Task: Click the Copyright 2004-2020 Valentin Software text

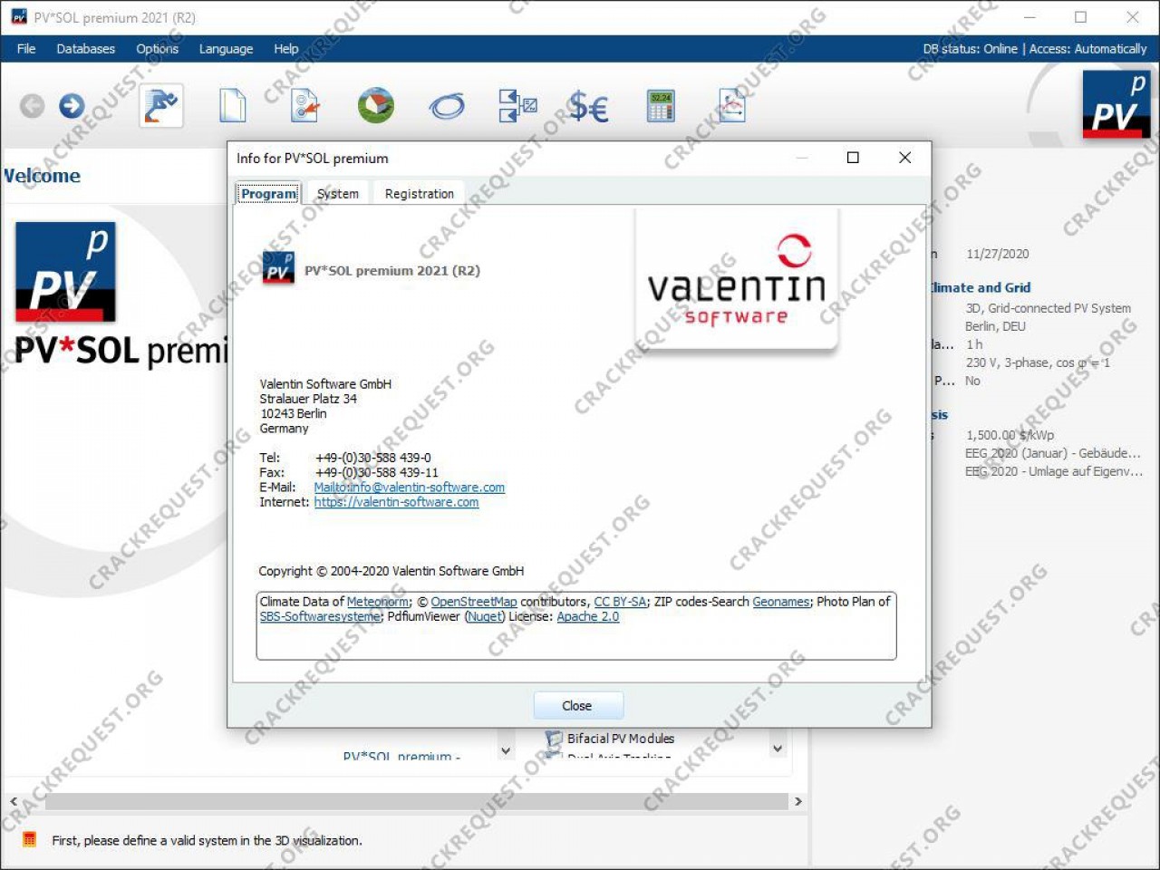Action: (x=391, y=571)
